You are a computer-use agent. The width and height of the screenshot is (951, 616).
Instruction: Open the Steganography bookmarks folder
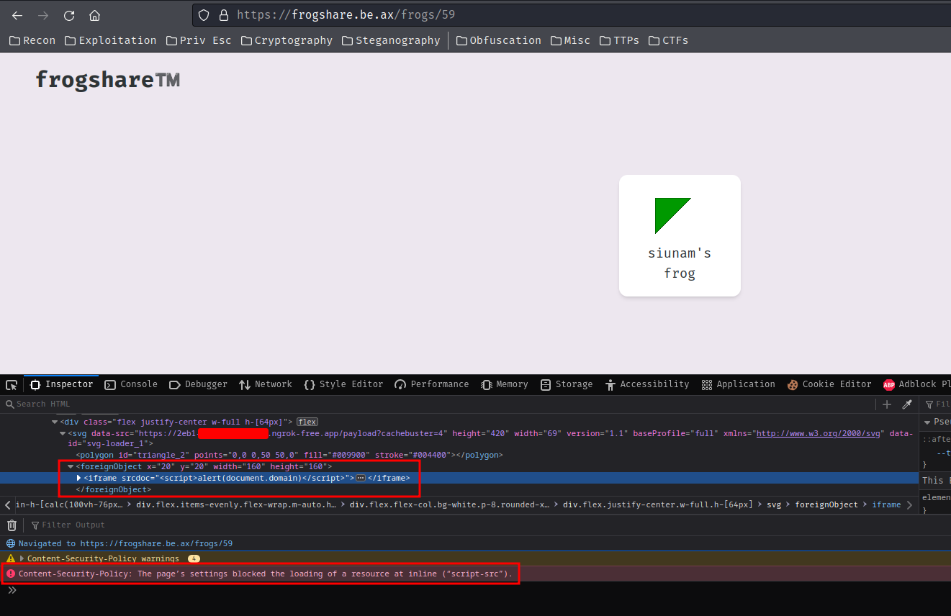391,40
